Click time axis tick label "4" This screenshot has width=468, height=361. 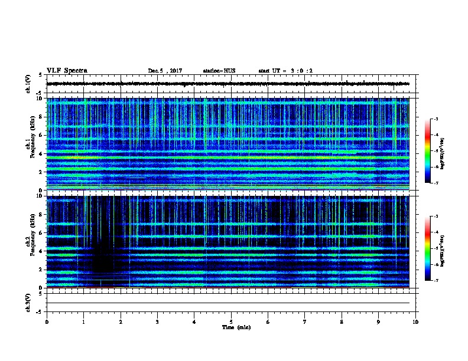[194, 322]
